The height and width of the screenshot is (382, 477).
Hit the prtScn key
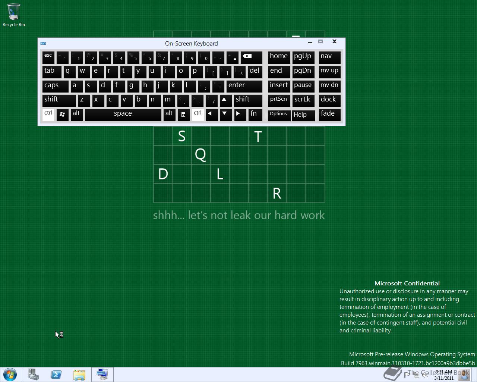[279, 100]
